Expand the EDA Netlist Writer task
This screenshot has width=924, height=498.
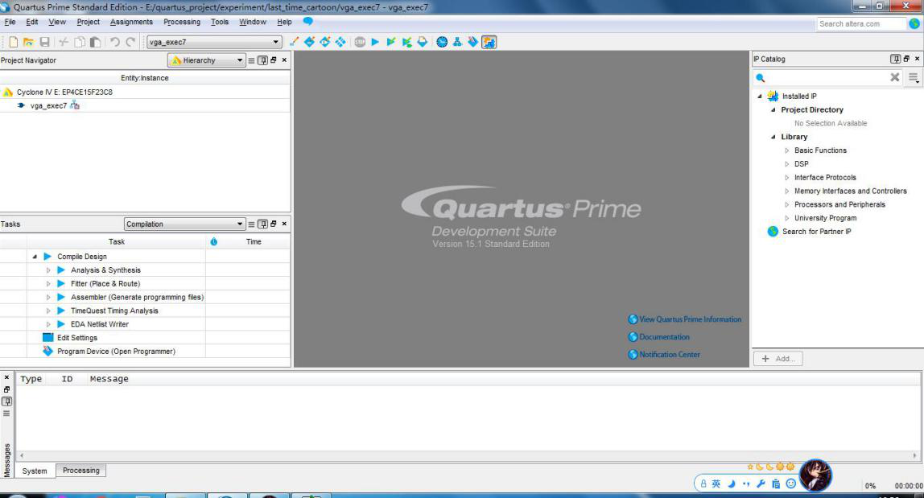coord(48,324)
